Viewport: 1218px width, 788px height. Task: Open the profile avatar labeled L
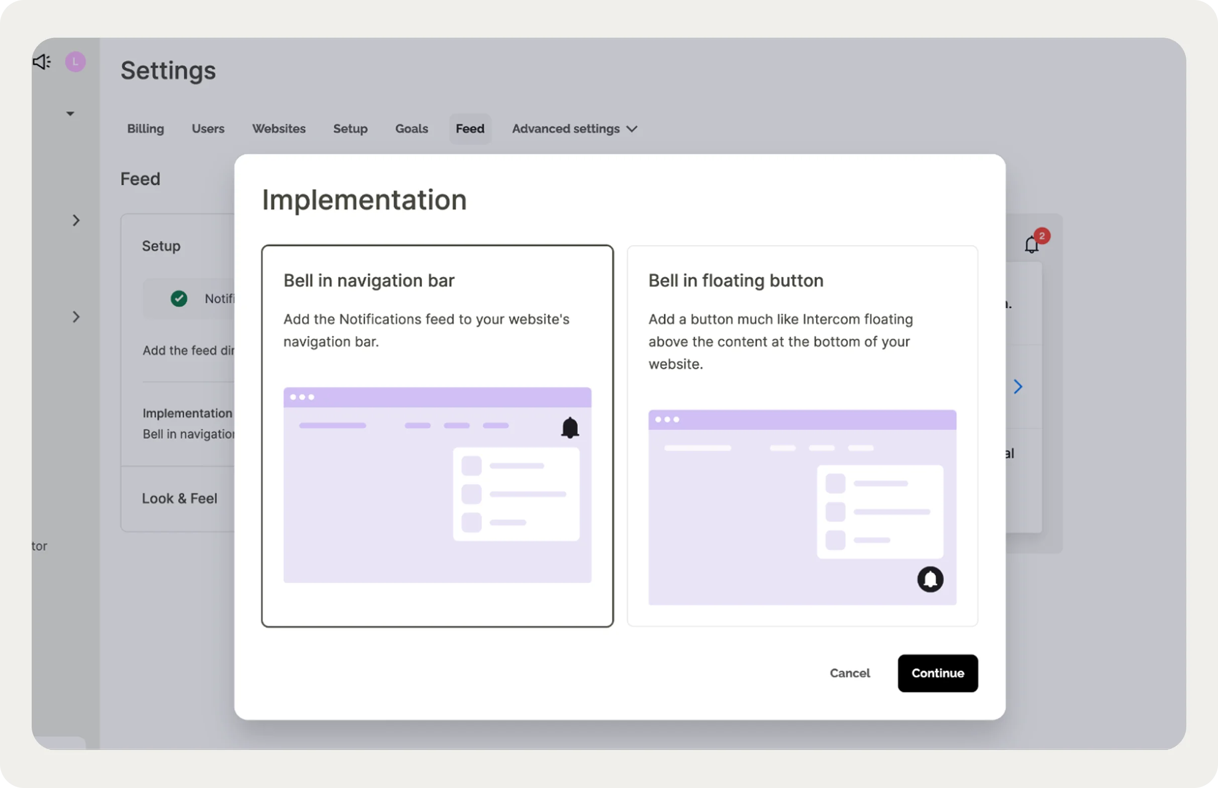[75, 61]
